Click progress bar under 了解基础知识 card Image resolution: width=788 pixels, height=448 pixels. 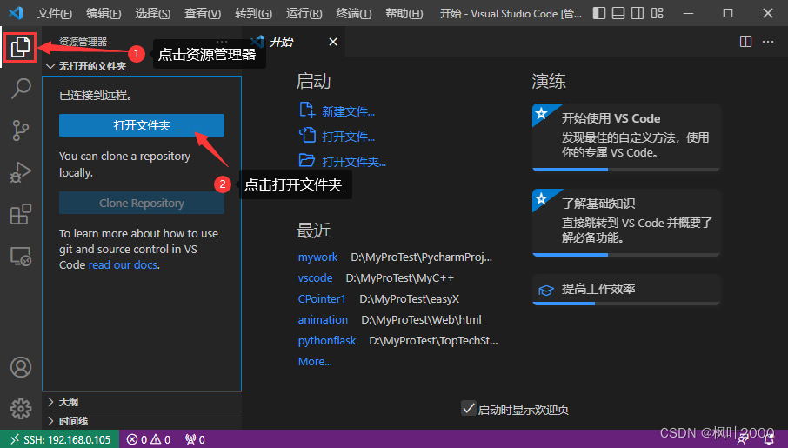pos(626,255)
